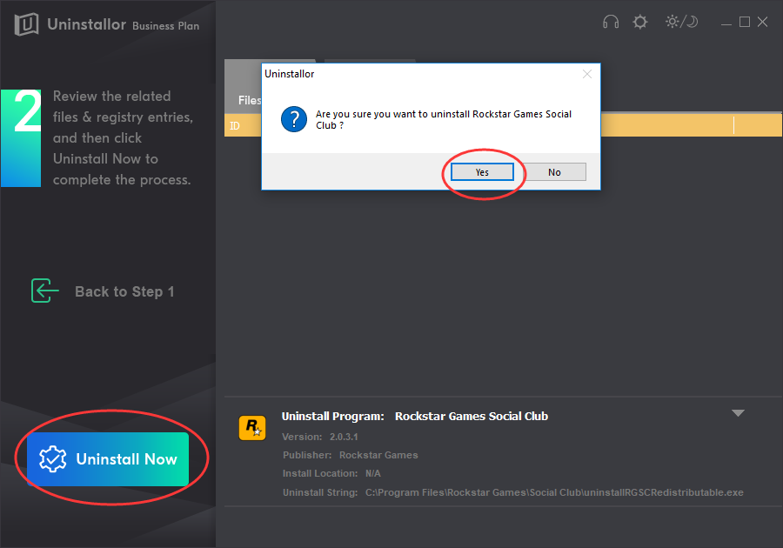Screen dimensions: 783x548
Task: Maximize the Uninstallor window
Action: tap(745, 22)
